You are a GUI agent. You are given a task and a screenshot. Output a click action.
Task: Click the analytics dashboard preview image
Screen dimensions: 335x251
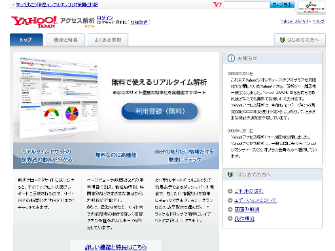pyautogui.click(x=58, y=97)
